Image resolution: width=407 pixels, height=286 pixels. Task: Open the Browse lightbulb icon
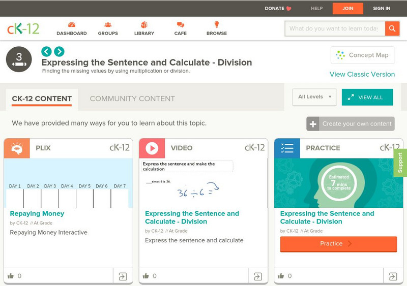pos(216,25)
